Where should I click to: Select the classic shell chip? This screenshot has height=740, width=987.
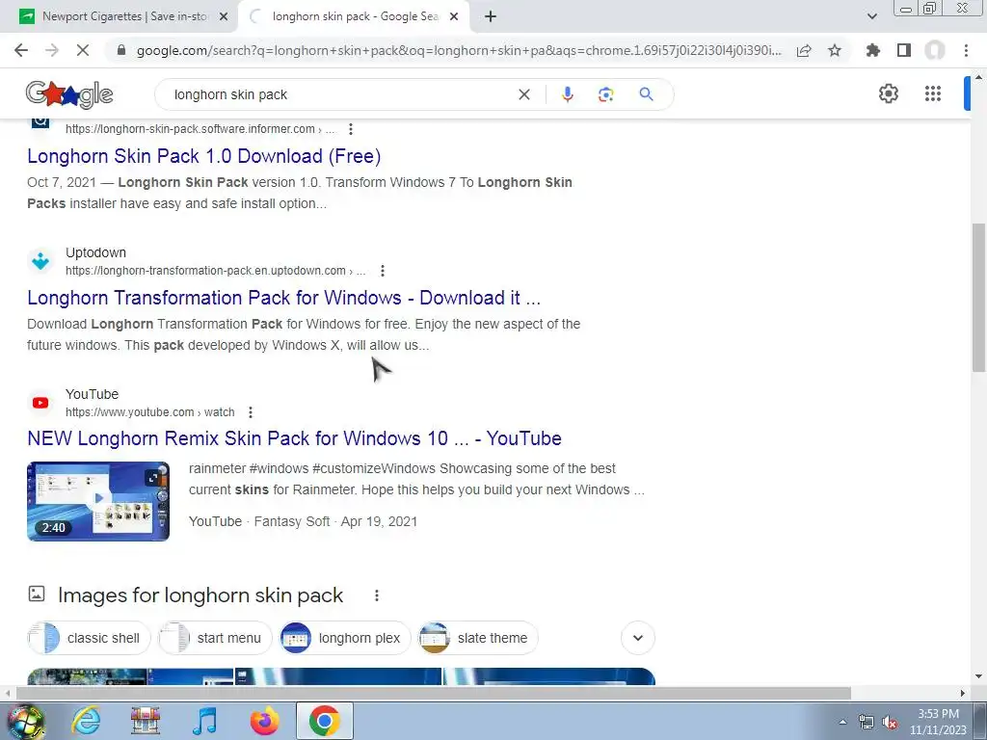(89, 638)
